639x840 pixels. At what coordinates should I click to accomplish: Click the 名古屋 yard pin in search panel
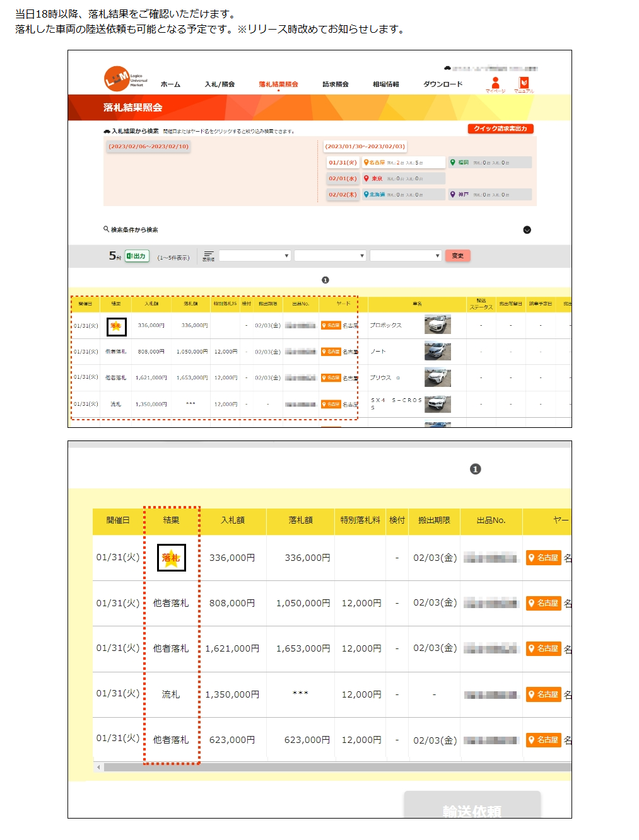click(374, 163)
